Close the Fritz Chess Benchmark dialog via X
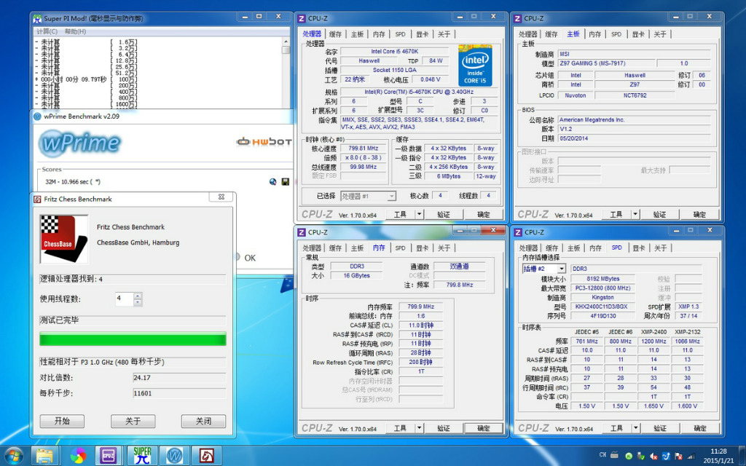Viewport: 746px width, 466px height. click(221, 197)
